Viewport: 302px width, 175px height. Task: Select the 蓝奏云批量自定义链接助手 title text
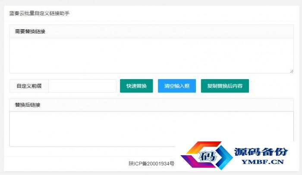pos(39,13)
